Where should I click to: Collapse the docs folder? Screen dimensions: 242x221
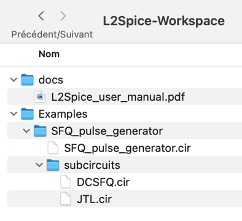click(x=14, y=80)
